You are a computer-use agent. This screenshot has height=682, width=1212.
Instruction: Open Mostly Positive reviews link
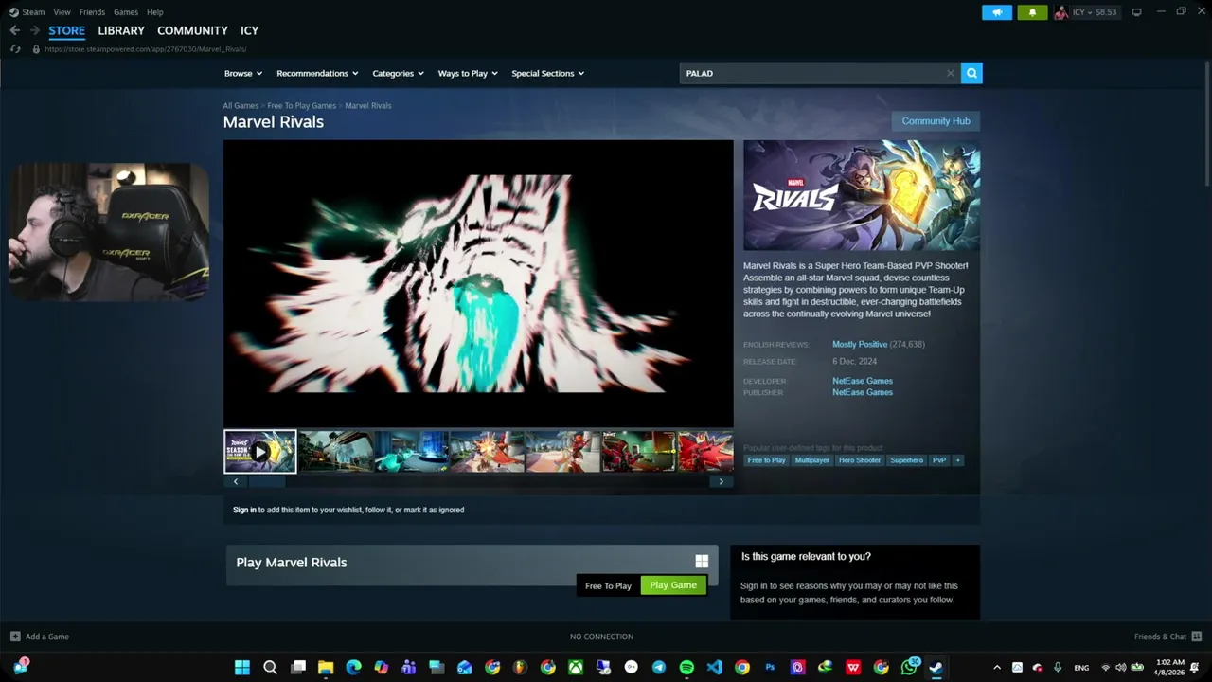[x=860, y=345]
